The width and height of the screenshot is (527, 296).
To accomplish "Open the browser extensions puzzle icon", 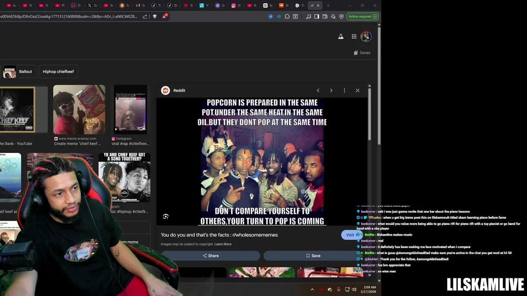I will pos(287,16).
